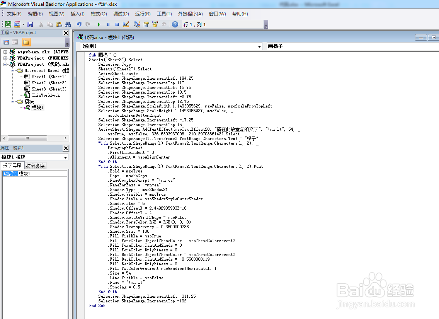Click the Copy toolbar icon
This screenshot has height=319, width=439.
click(x=50, y=24)
